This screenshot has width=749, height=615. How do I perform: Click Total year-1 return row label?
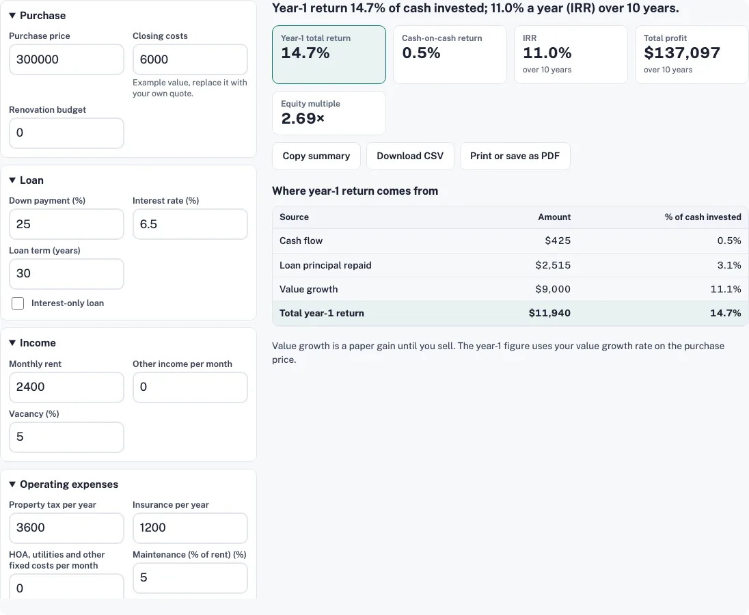point(321,313)
